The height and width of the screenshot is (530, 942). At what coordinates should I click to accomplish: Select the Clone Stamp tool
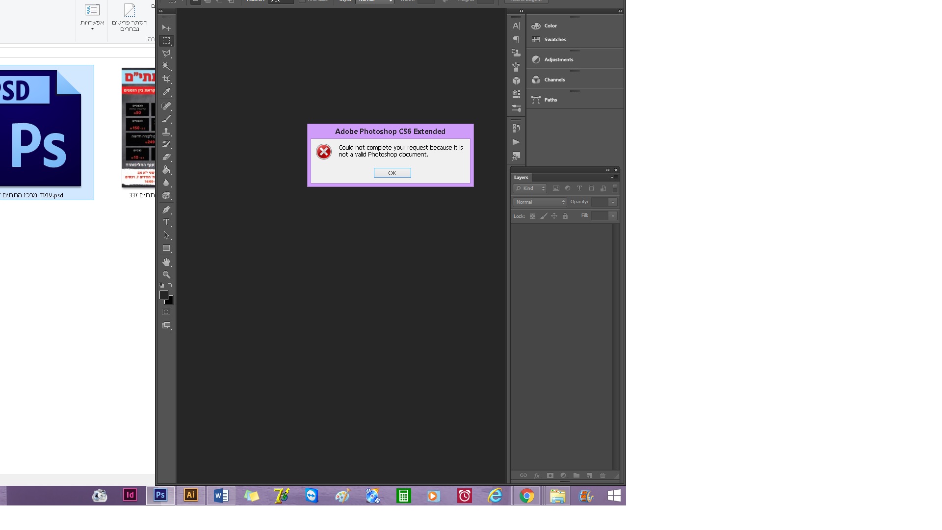[166, 132]
